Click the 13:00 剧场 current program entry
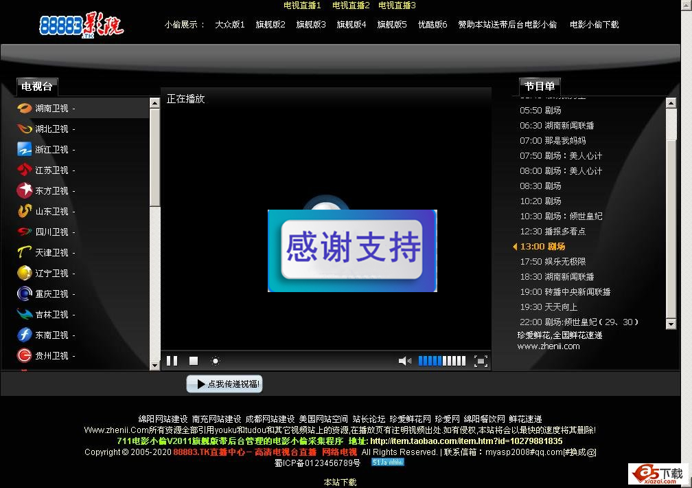 (x=542, y=246)
